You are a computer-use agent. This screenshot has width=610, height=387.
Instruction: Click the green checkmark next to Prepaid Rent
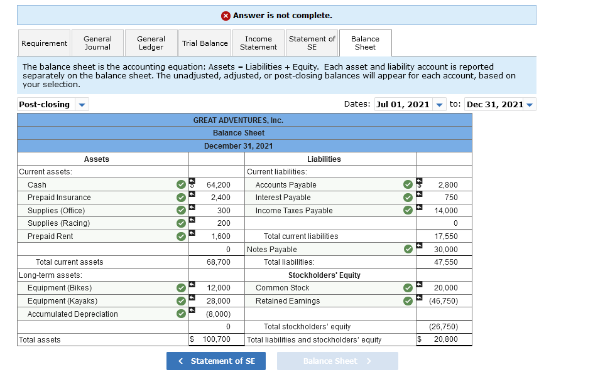(181, 236)
